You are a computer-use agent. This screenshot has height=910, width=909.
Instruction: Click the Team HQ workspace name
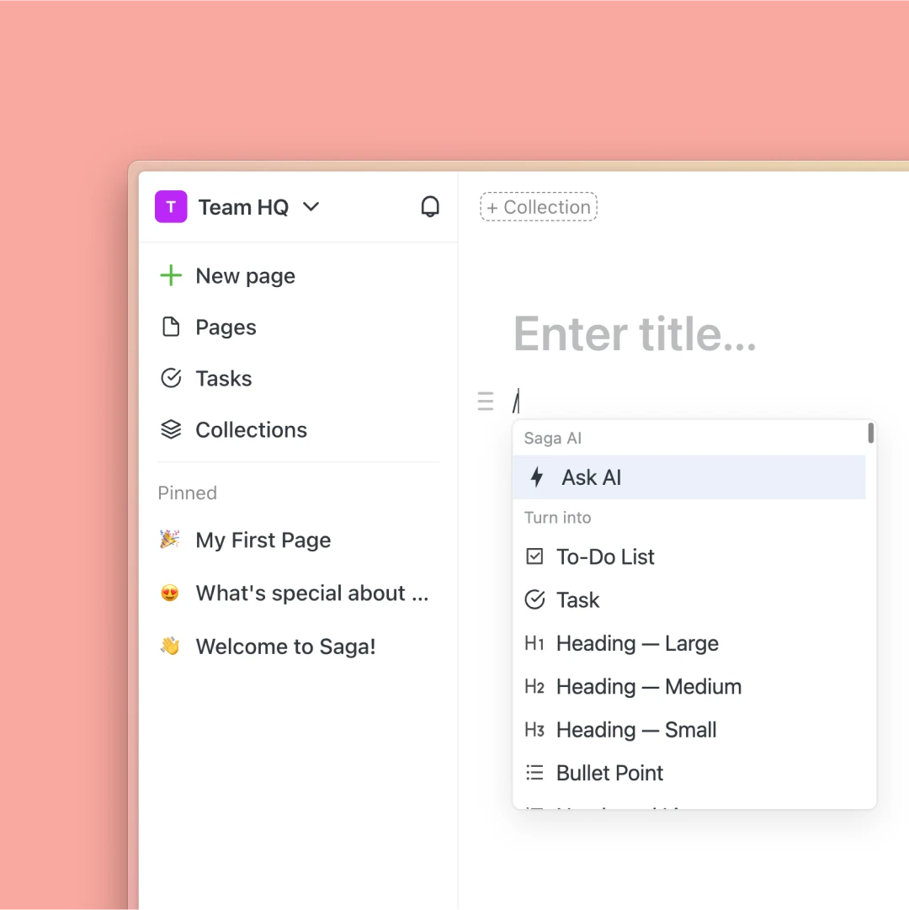(243, 206)
